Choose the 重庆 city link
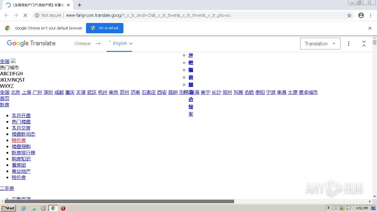The width and height of the screenshot is (377, 212). (x=70, y=92)
